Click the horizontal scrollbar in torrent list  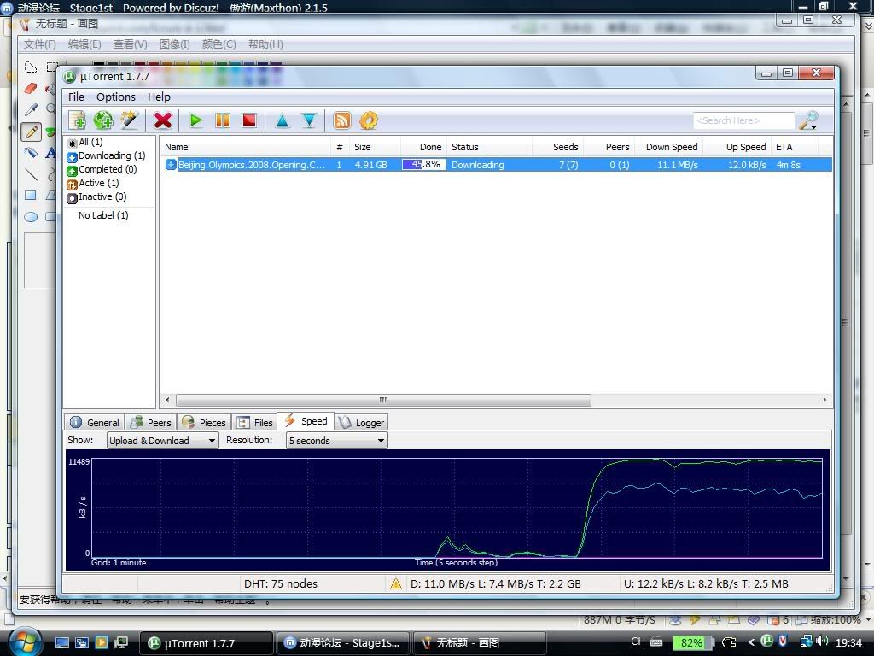click(x=383, y=400)
